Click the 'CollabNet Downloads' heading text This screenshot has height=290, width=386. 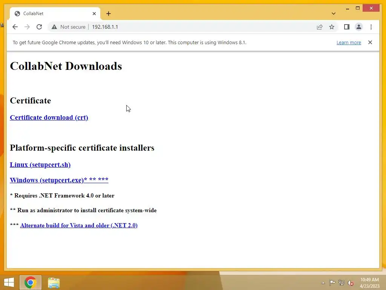pyautogui.click(x=66, y=66)
